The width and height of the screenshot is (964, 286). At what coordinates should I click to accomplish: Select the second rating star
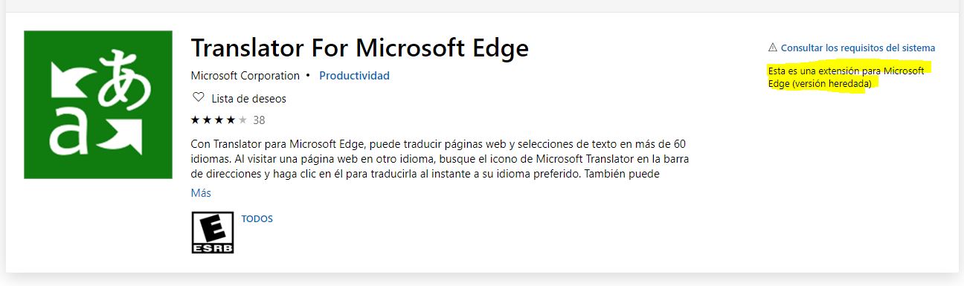pyautogui.click(x=207, y=120)
